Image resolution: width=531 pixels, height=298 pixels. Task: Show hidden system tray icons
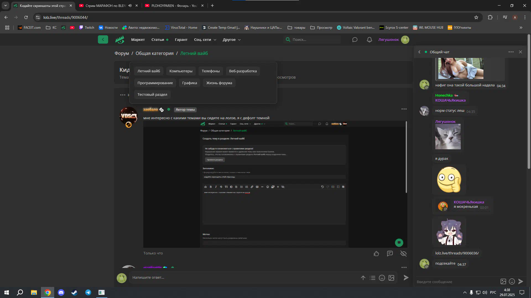[x=465, y=292]
